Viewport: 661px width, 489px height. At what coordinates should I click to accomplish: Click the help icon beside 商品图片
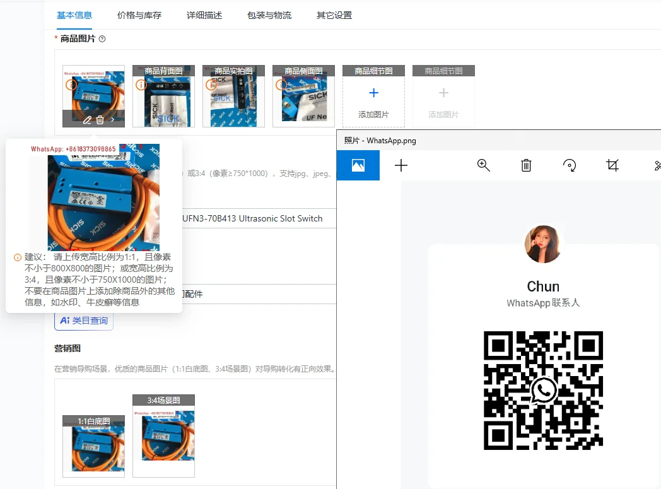click(102, 38)
